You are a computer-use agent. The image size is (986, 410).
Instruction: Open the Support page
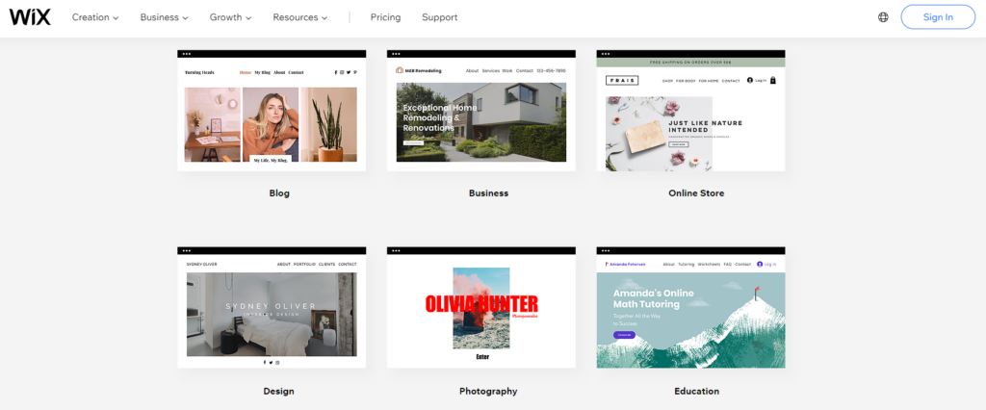coord(439,17)
